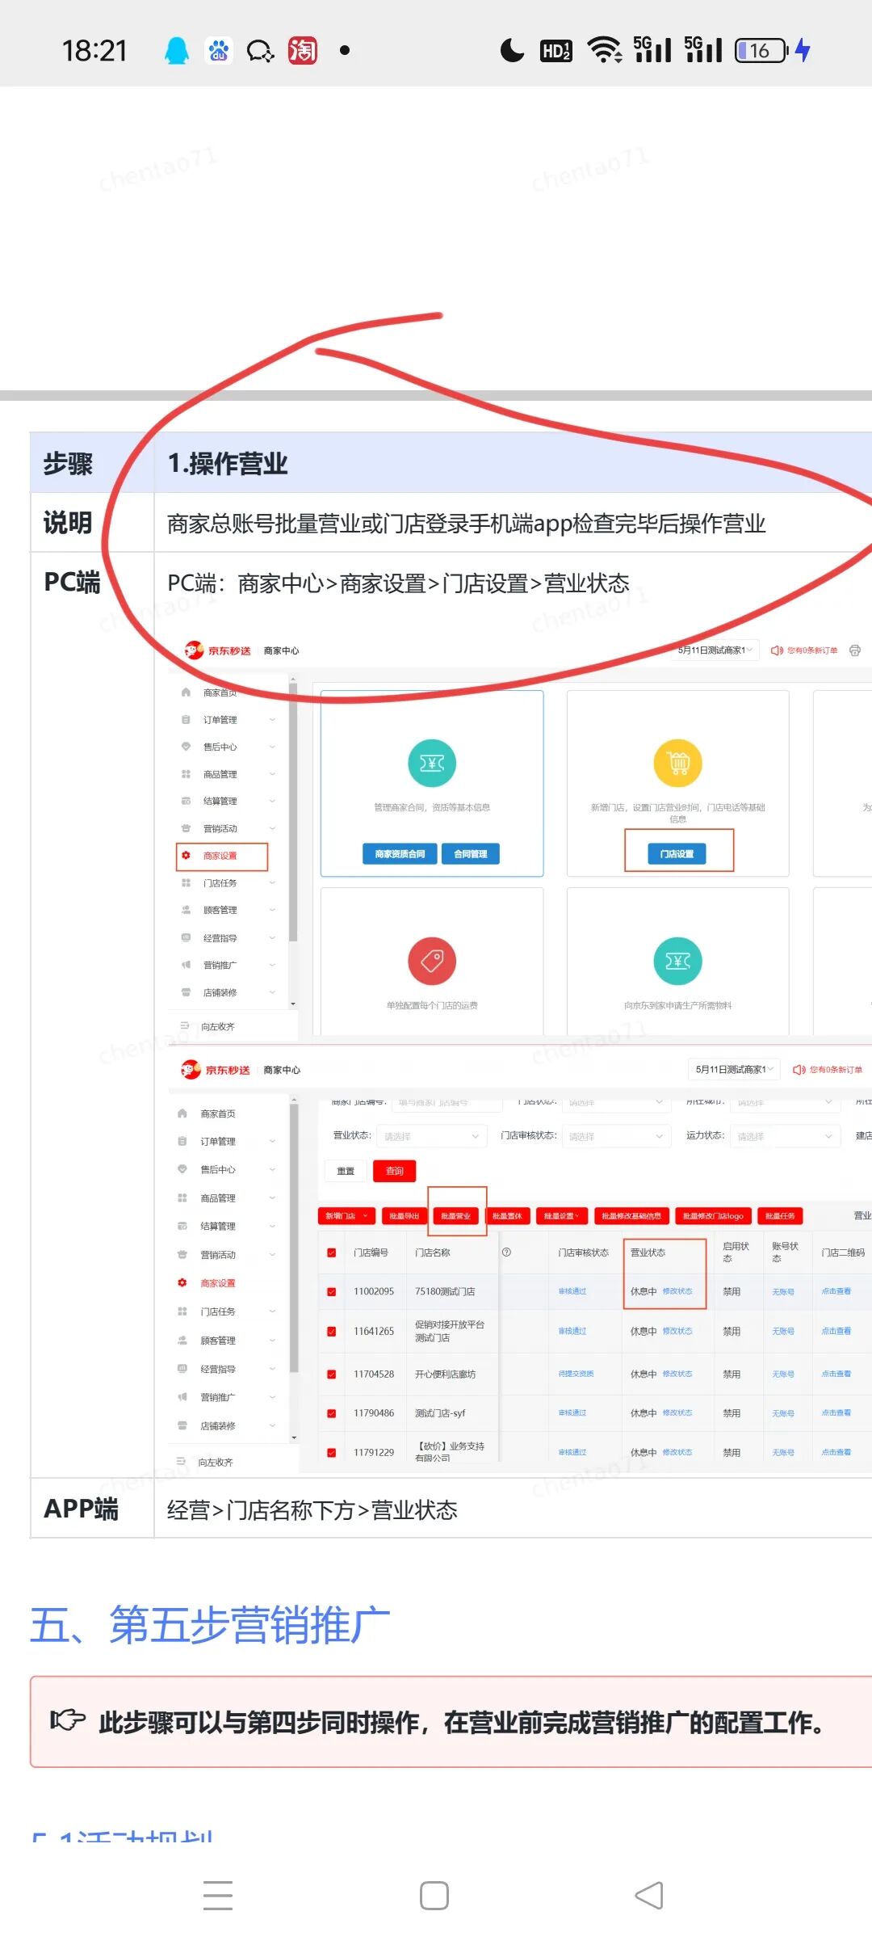Click the megaphone icon next to 营销推广 in upper sidebar

[x=186, y=965]
